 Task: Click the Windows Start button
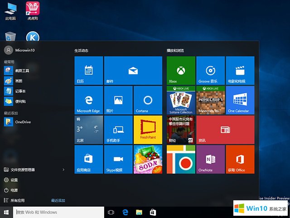(6, 212)
